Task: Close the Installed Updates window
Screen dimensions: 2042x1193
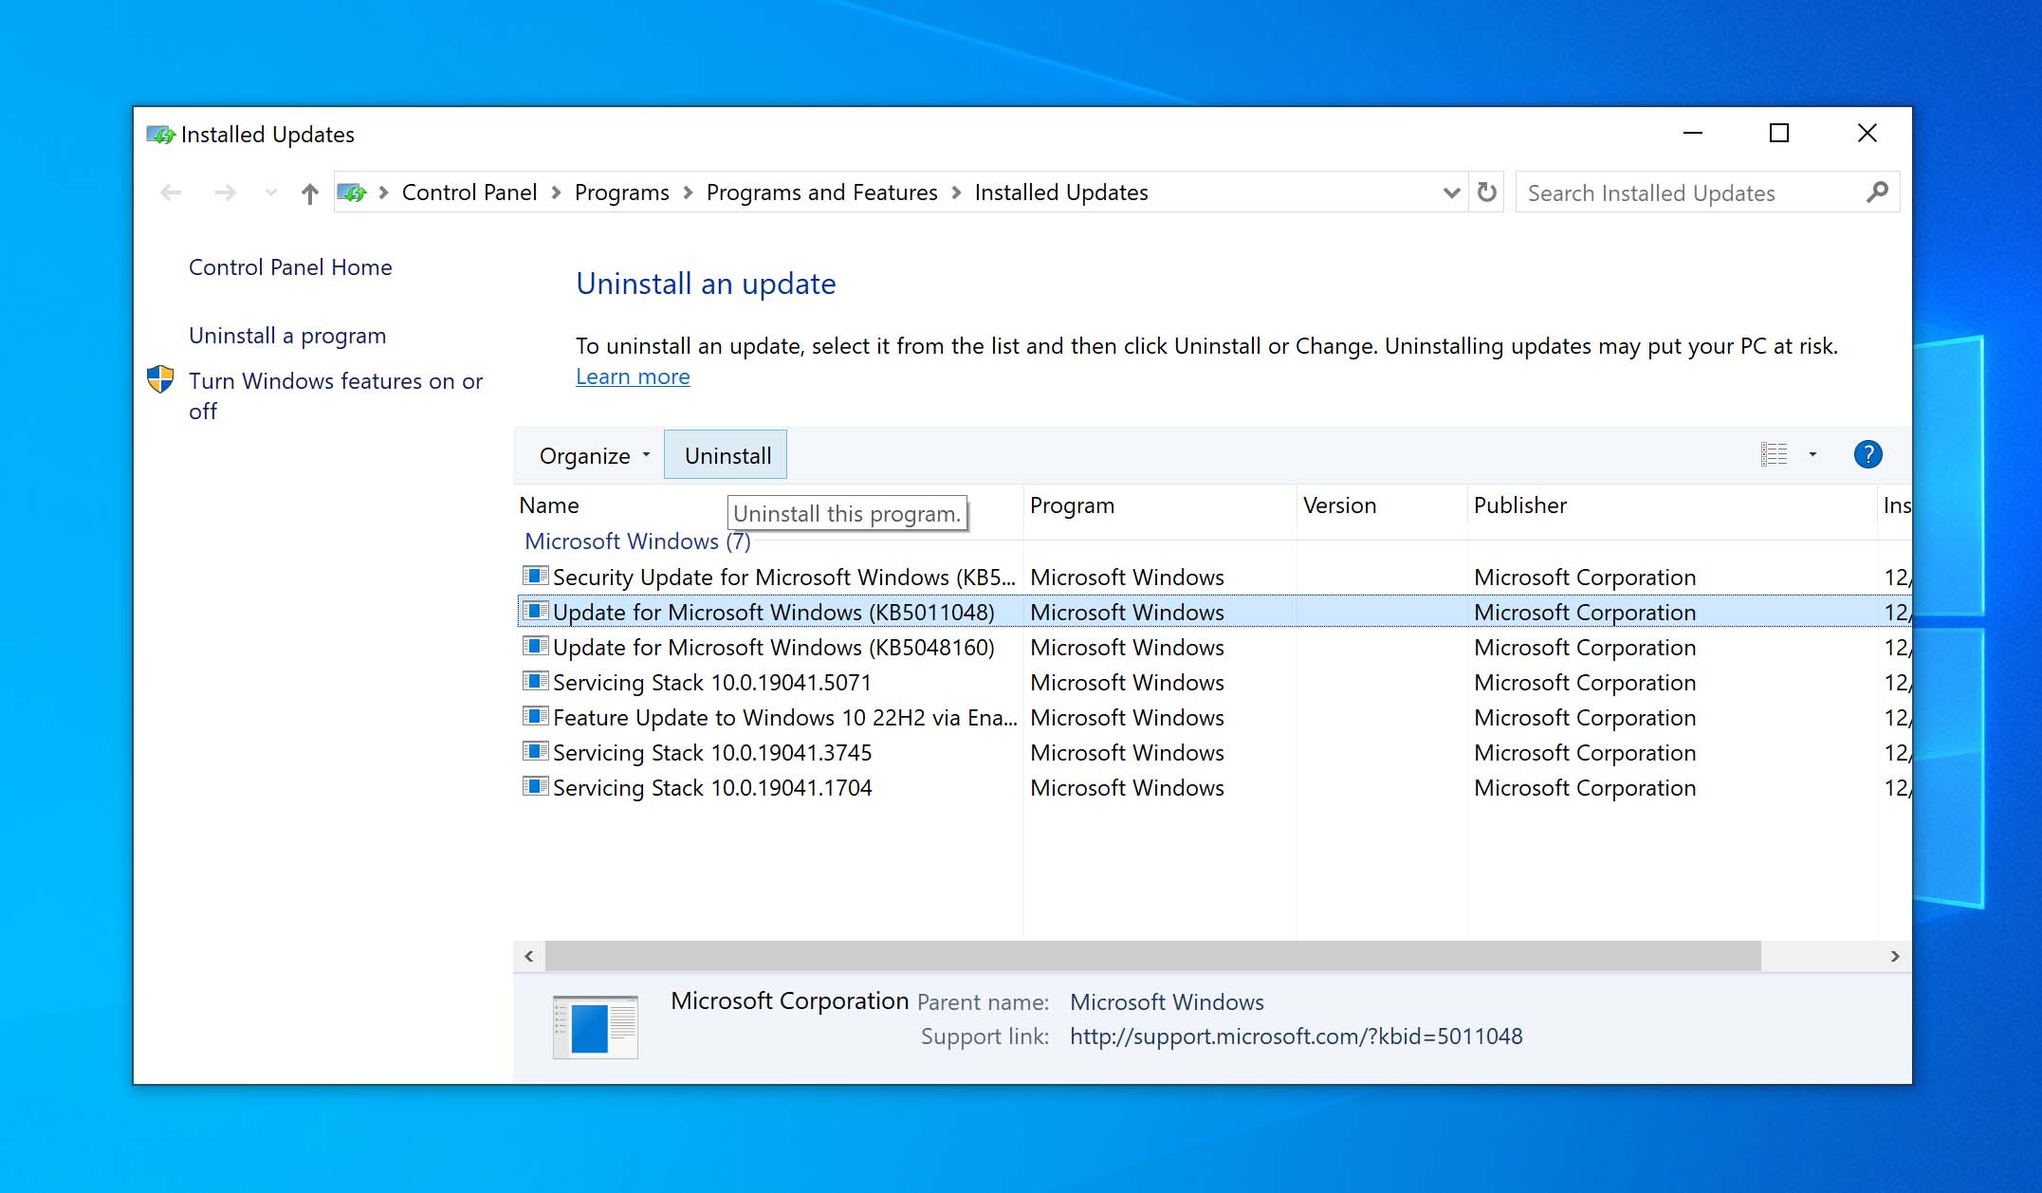Action: 1867,134
